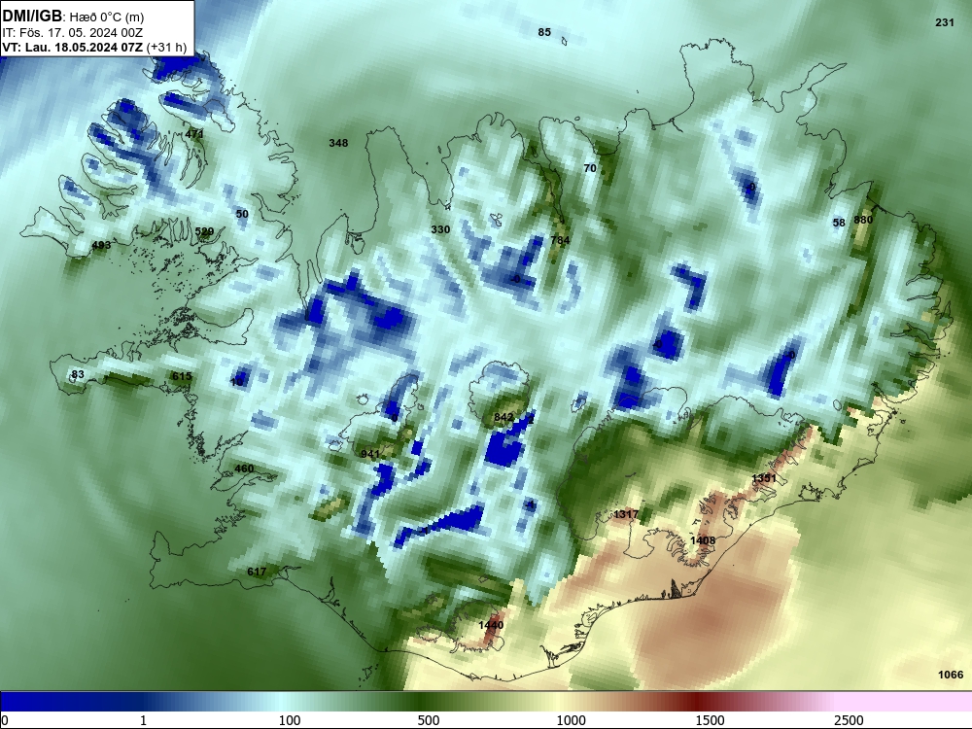Click the 615 height label
The height and width of the screenshot is (729, 972).
pyautogui.click(x=182, y=376)
